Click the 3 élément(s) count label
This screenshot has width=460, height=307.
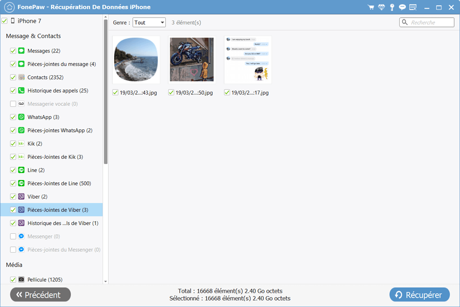pyautogui.click(x=186, y=22)
